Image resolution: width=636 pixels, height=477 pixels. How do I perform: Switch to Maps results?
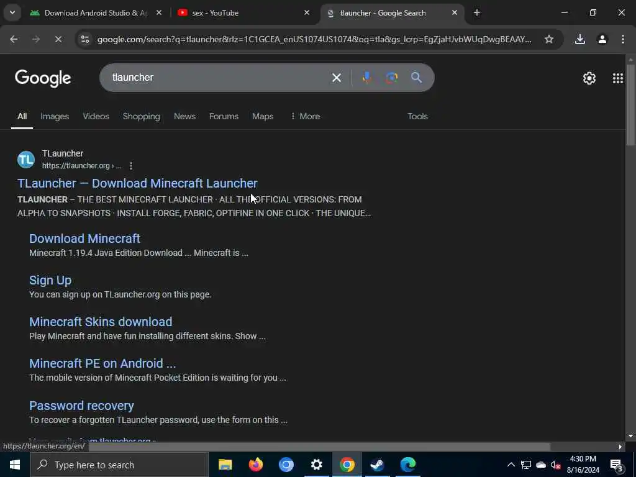click(x=263, y=116)
